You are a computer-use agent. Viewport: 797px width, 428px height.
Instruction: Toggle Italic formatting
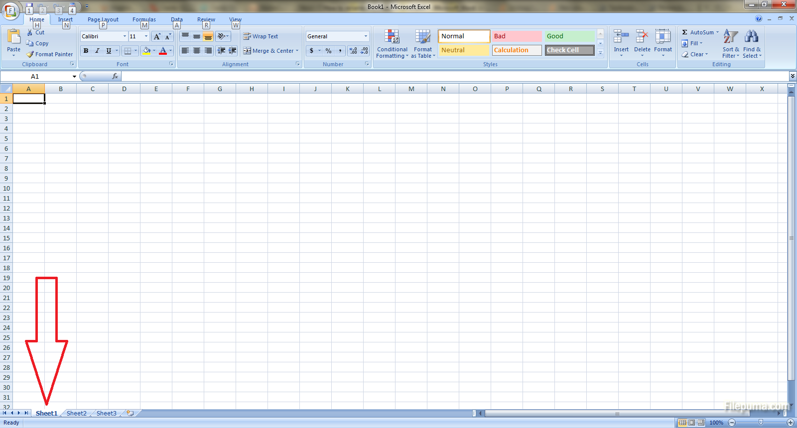[x=97, y=51]
